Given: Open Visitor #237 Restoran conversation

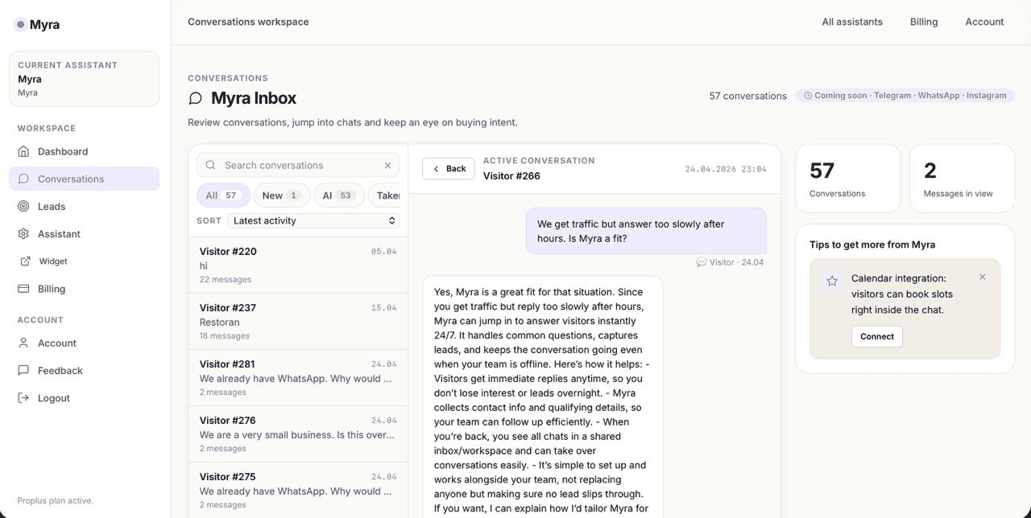Looking at the screenshot, I should [298, 321].
